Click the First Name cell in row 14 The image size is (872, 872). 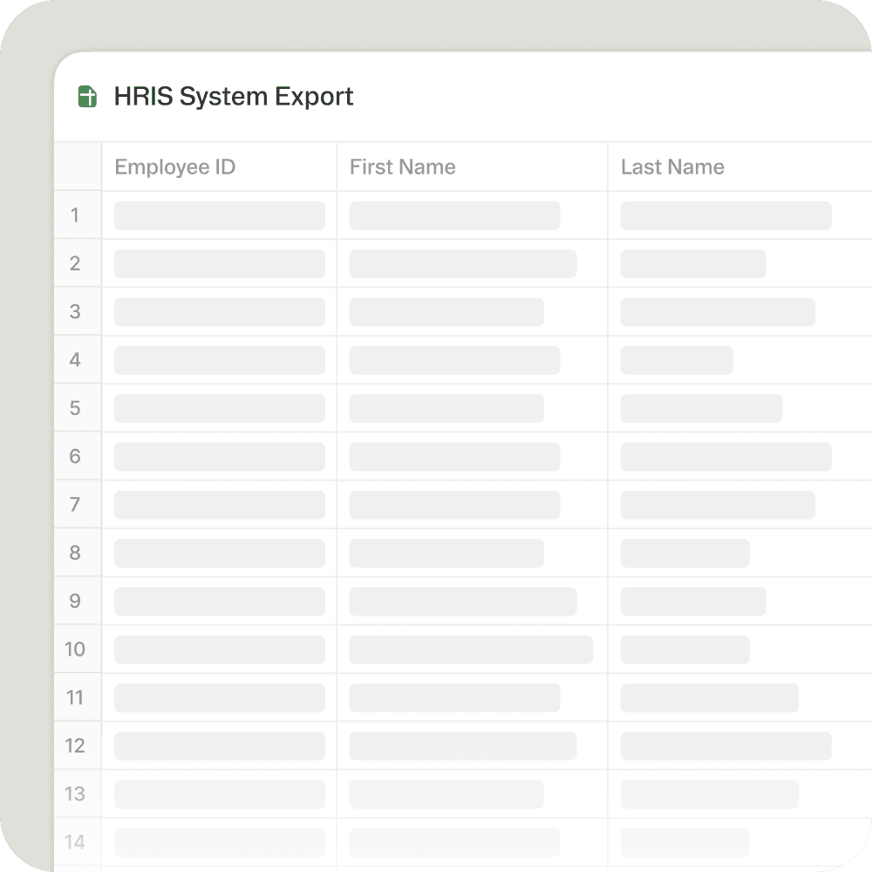tap(454, 842)
